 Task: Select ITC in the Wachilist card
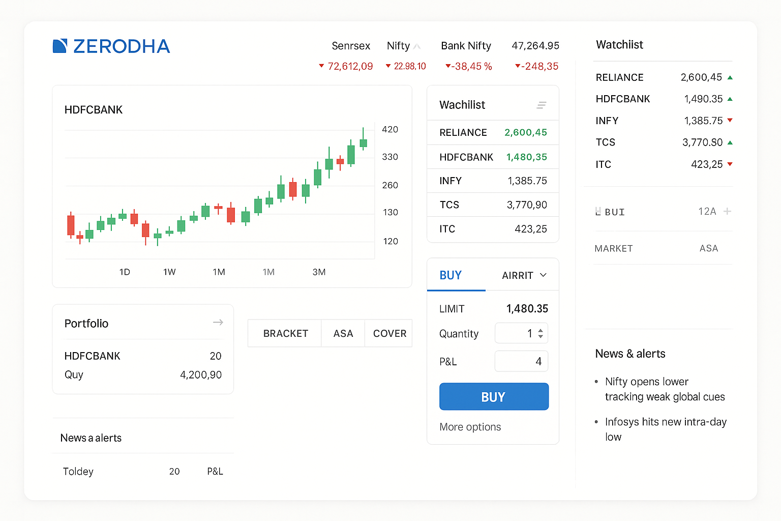coord(493,229)
